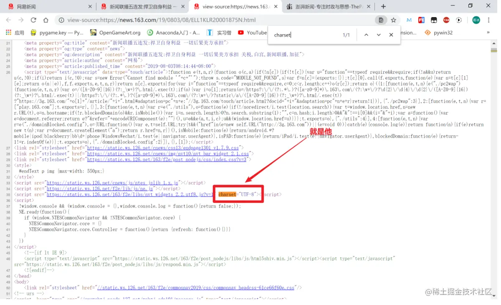The height and width of the screenshot is (305, 501).
Task: Open the Anaconda入门 bookmark
Action: (174, 33)
